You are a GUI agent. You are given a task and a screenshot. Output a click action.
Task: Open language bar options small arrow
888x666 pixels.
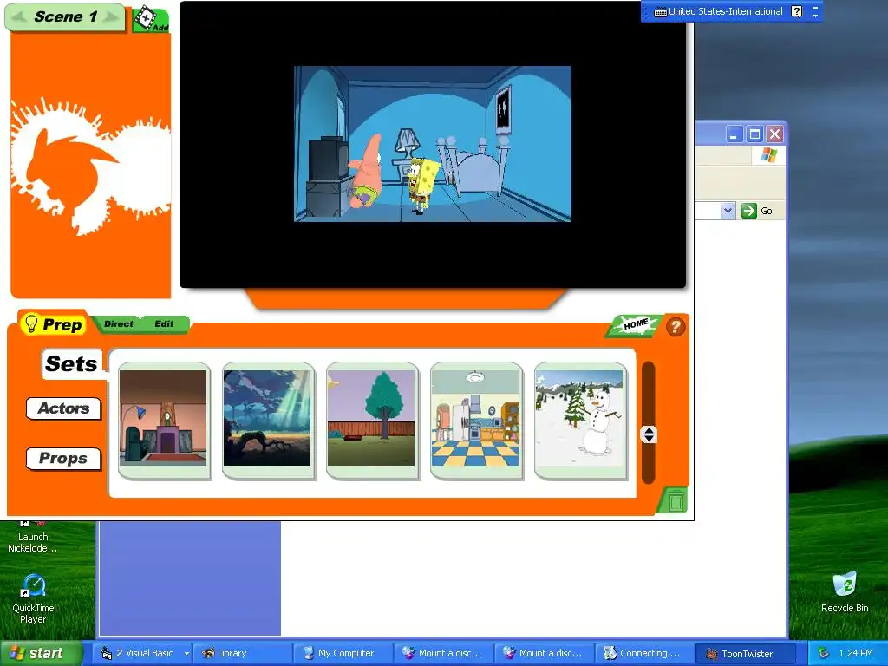tap(815, 16)
